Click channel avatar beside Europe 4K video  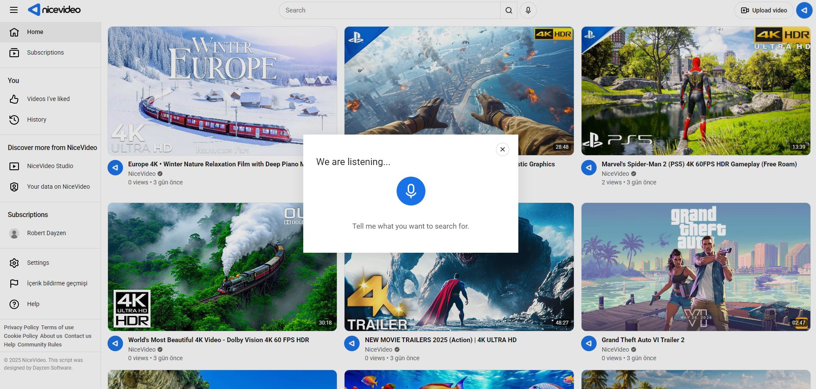pyautogui.click(x=115, y=168)
